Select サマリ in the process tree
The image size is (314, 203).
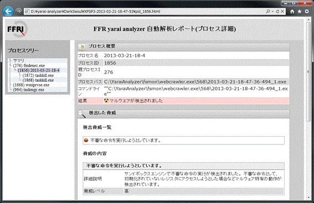coord(19,60)
